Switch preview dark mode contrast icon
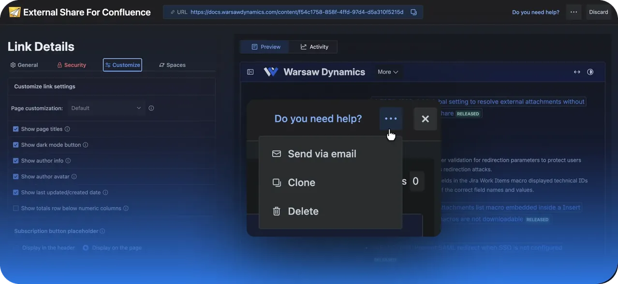This screenshot has width=618, height=284. coord(590,72)
